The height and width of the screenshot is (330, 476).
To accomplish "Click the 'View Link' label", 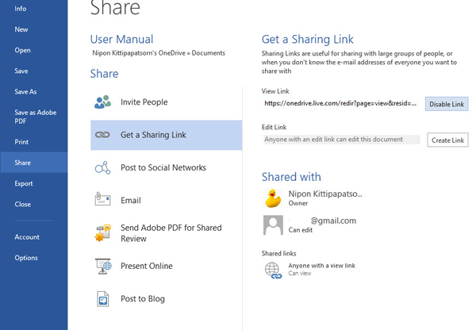I will tap(275, 91).
